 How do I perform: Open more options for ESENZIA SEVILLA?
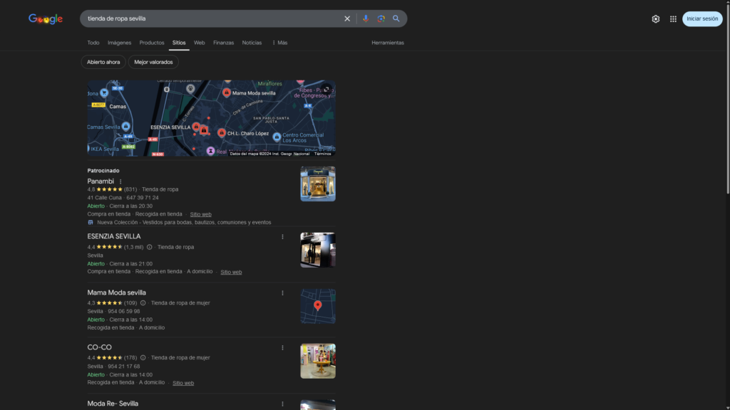pos(282,237)
